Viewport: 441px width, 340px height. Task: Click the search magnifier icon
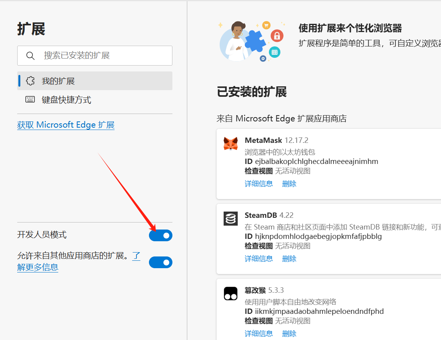pyautogui.click(x=30, y=55)
